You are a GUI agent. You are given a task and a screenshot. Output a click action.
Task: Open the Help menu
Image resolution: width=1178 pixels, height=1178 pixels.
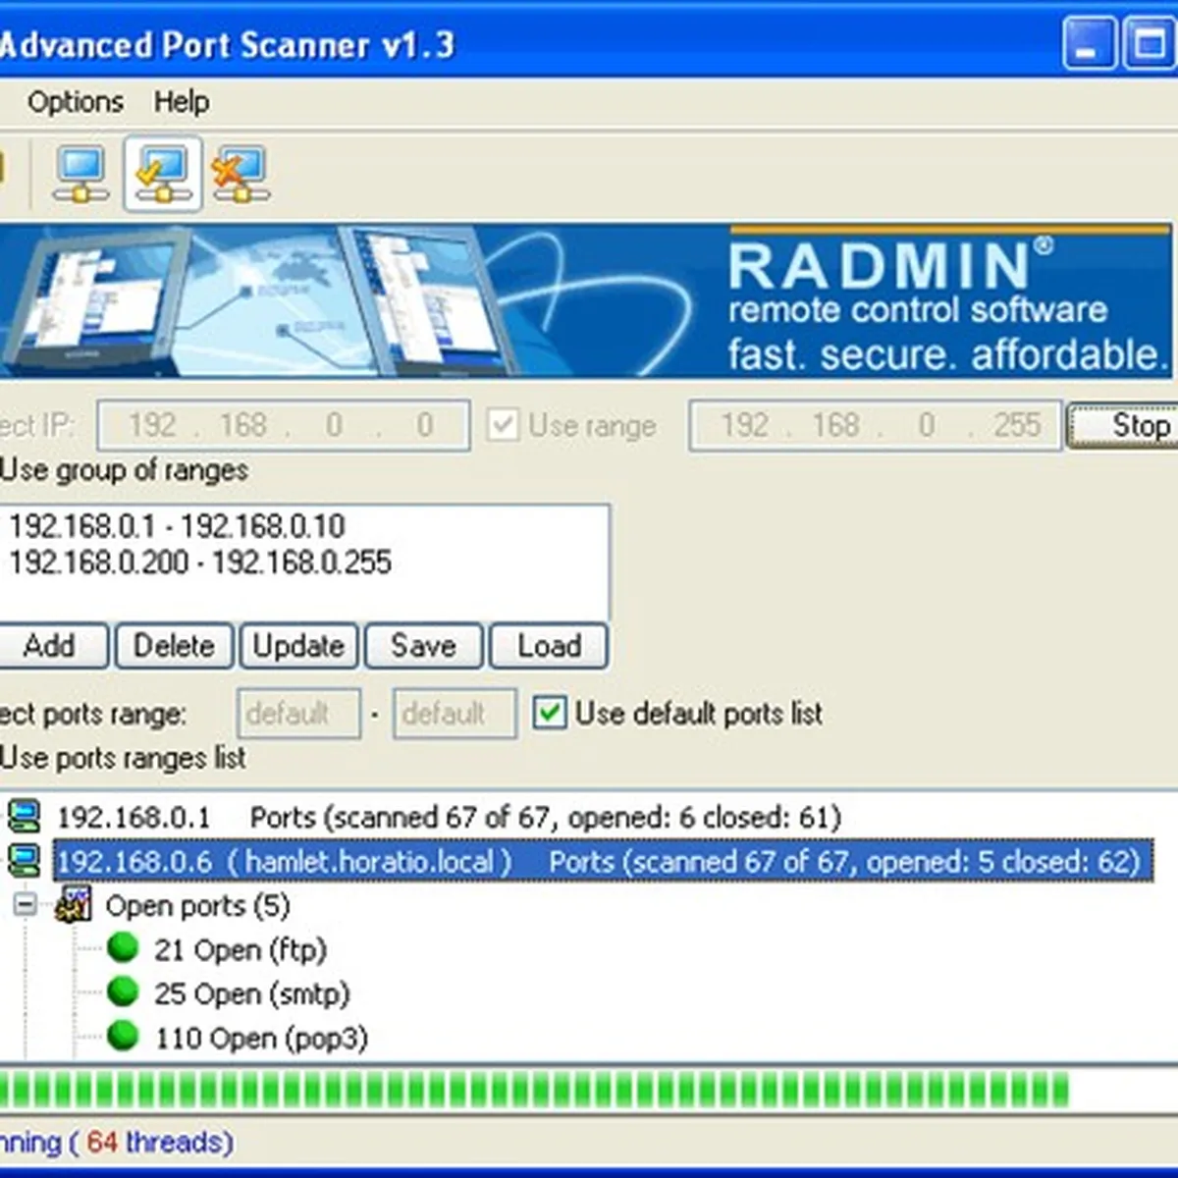coord(182,102)
